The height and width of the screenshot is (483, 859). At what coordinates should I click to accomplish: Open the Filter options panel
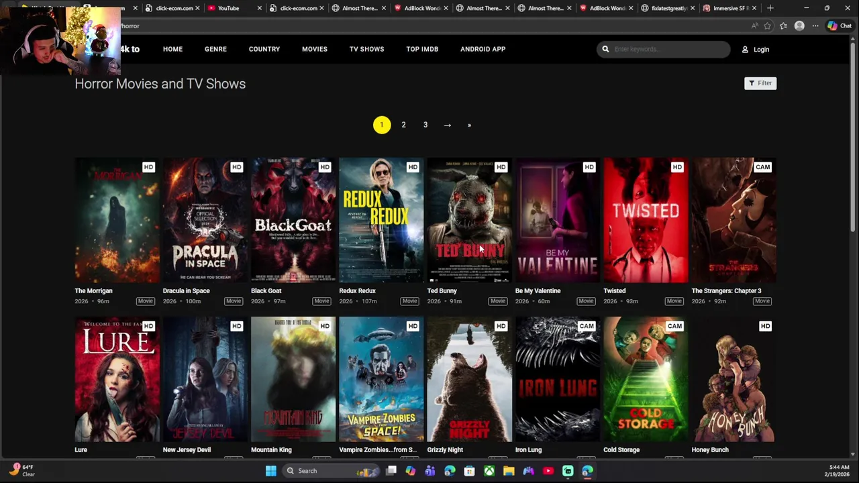[760, 83]
